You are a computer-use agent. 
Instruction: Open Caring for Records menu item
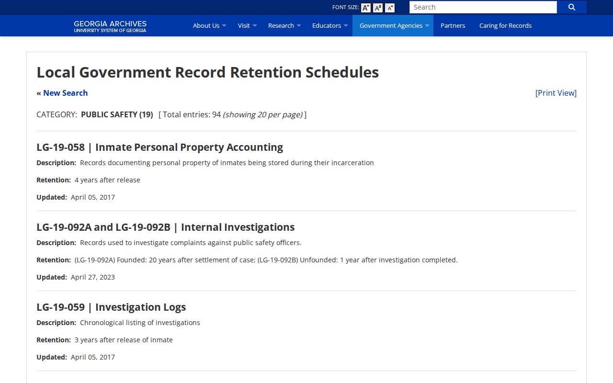point(505,26)
